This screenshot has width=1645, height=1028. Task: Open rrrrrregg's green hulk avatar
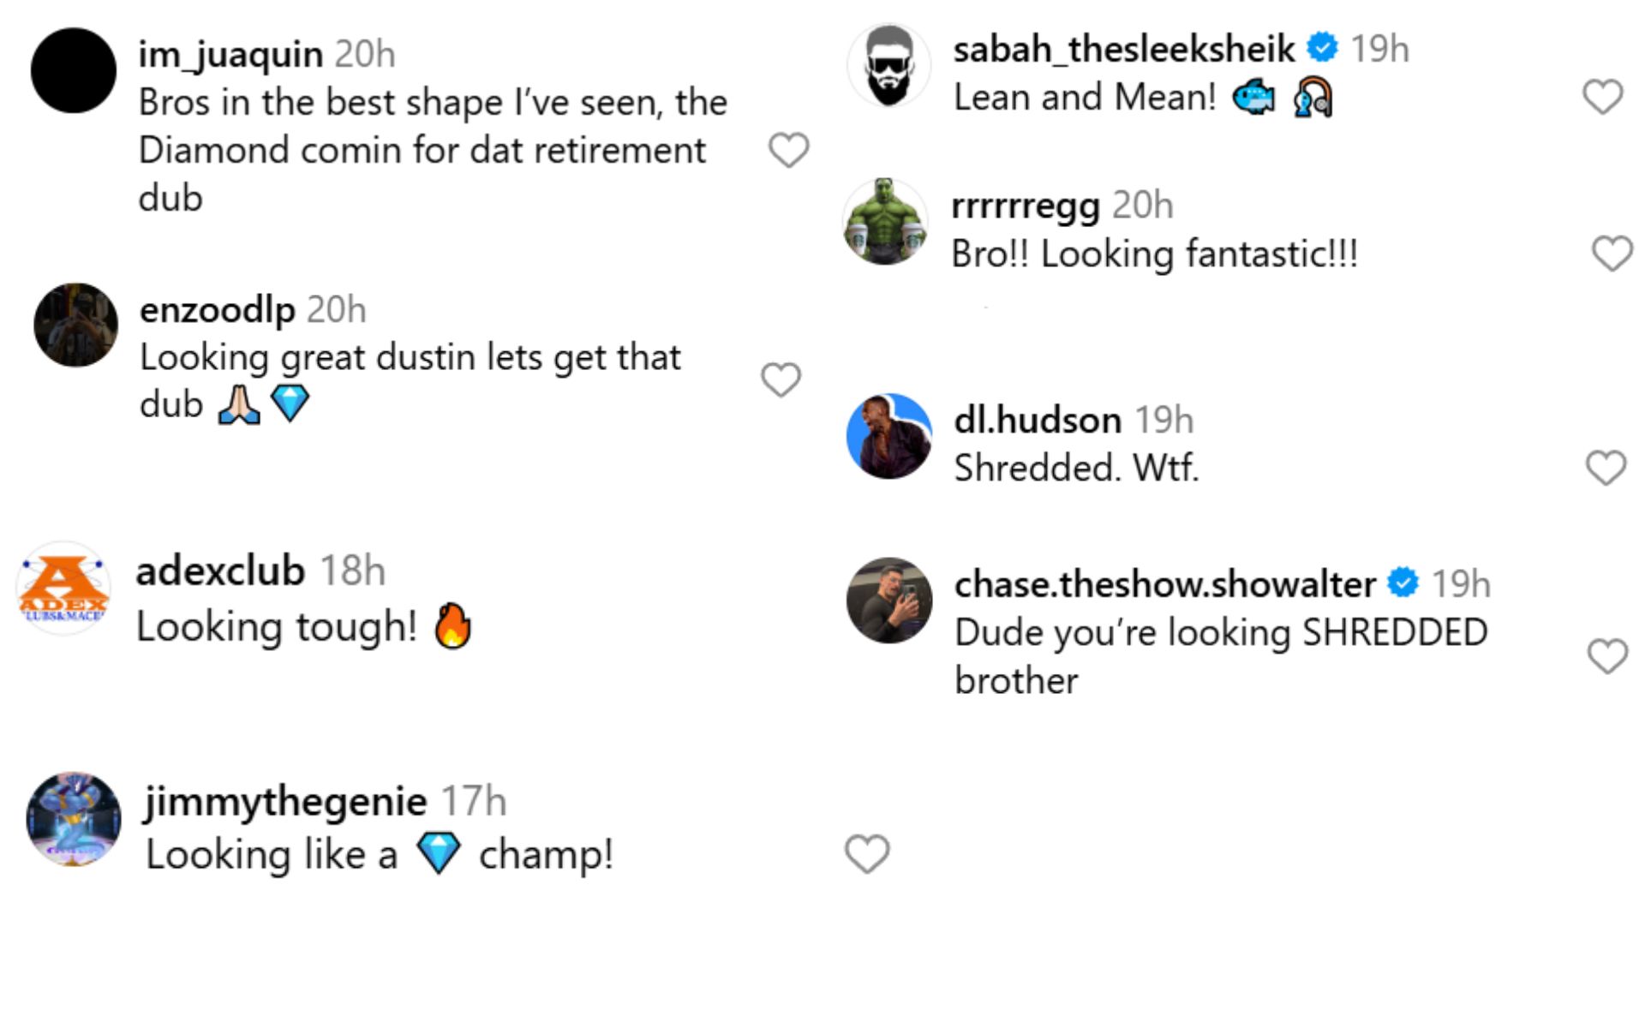(885, 222)
